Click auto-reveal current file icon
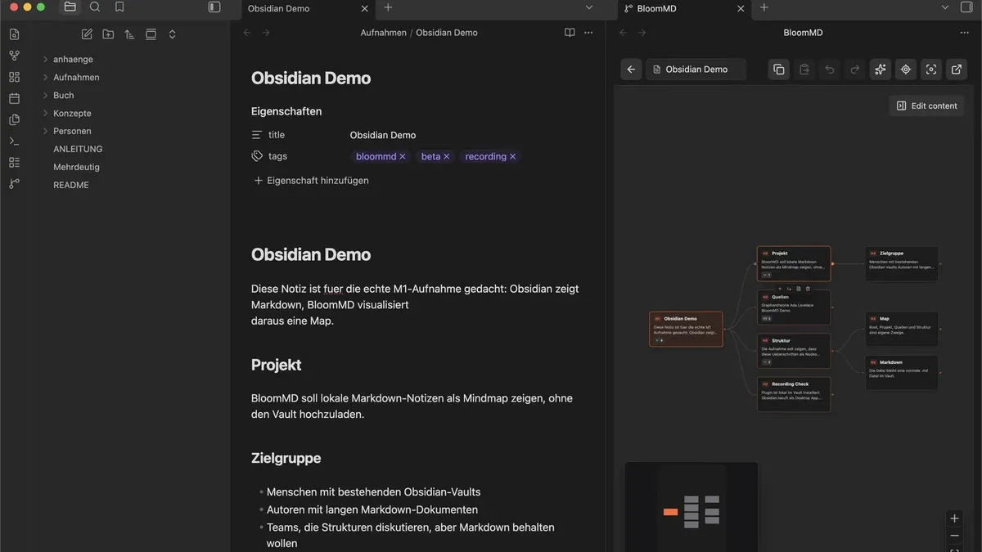The width and height of the screenshot is (982, 552). pyautogui.click(x=151, y=34)
